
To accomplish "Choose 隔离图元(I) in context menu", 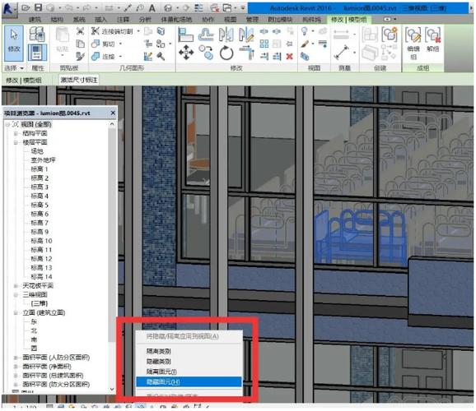I will pos(189,372).
